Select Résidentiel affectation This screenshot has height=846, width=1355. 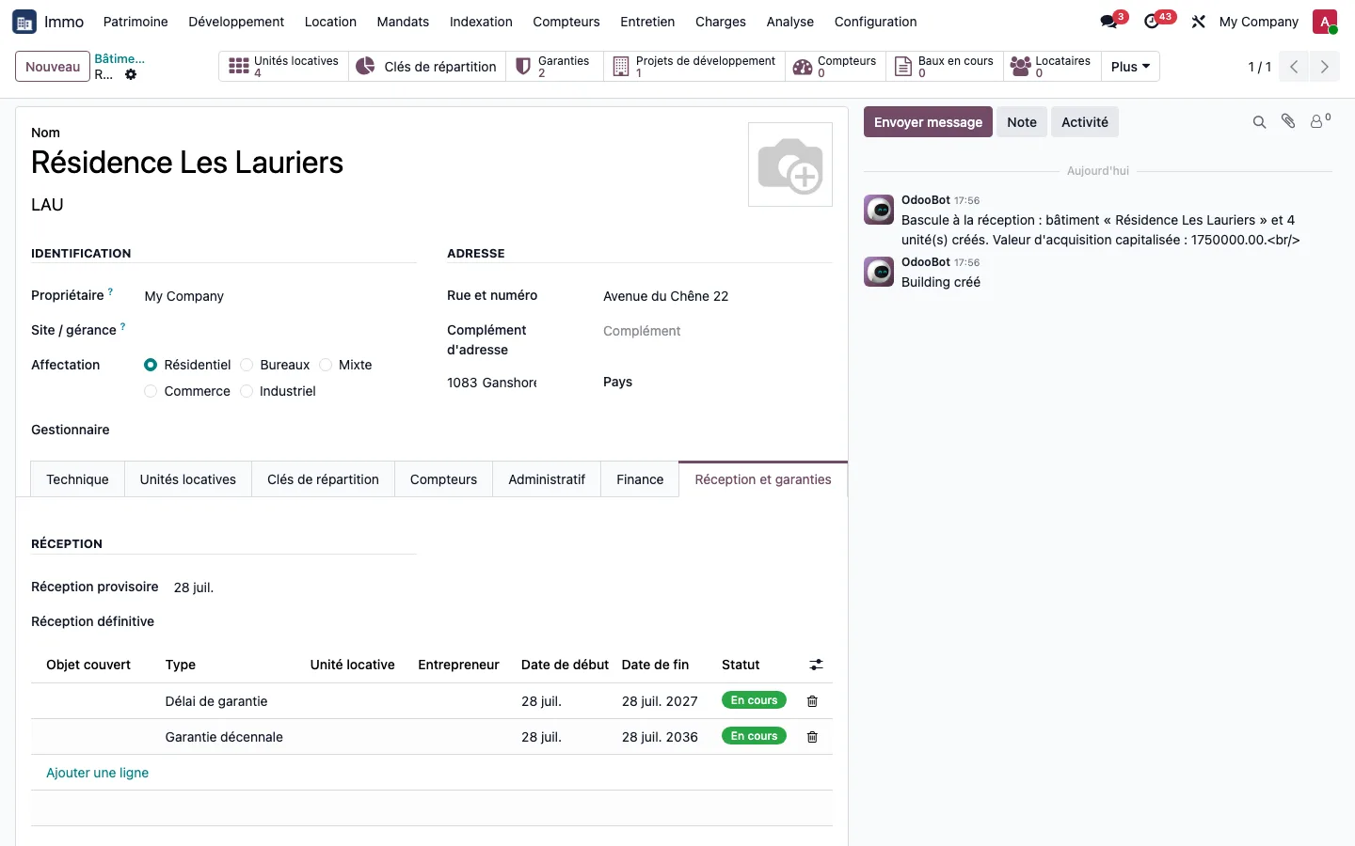pos(151,365)
